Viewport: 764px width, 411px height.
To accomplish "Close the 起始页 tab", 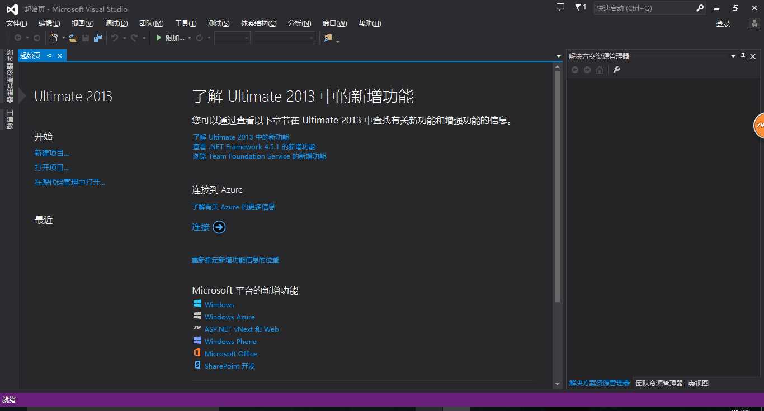I will point(59,55).
